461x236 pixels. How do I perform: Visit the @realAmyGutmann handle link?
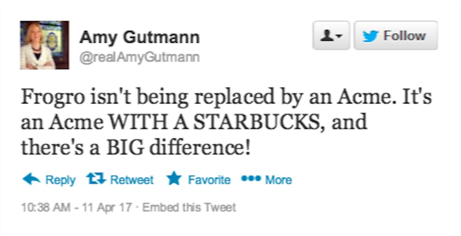click(x=140, y=58)
